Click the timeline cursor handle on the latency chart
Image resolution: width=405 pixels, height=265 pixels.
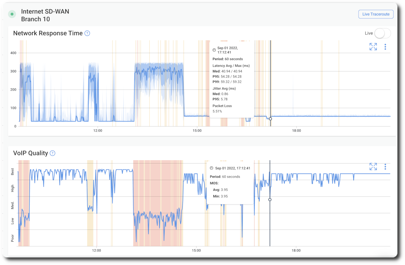[x=270, y=119]
